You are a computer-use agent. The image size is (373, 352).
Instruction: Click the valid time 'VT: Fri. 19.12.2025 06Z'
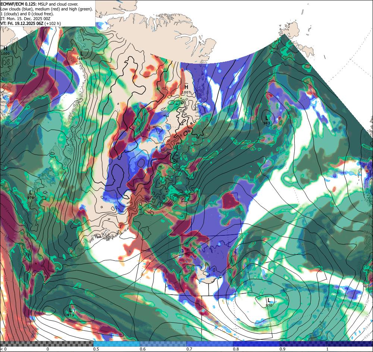point(22,23)
